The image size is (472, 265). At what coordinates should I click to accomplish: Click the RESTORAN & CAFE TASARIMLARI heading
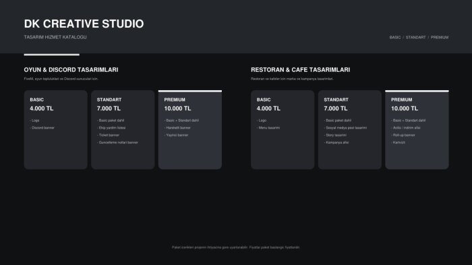click(x=301, y=70)
